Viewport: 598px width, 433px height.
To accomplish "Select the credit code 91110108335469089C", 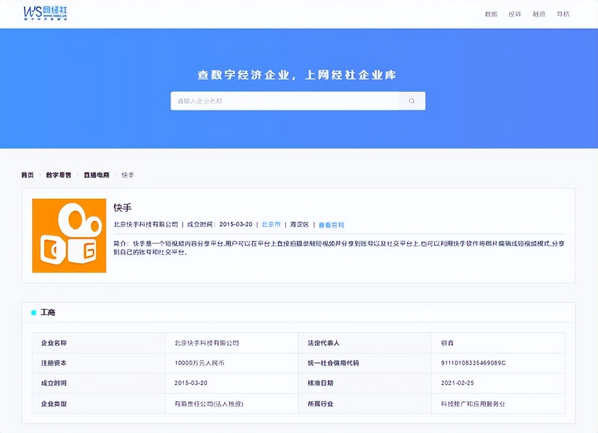I will [x=473, y=363].
